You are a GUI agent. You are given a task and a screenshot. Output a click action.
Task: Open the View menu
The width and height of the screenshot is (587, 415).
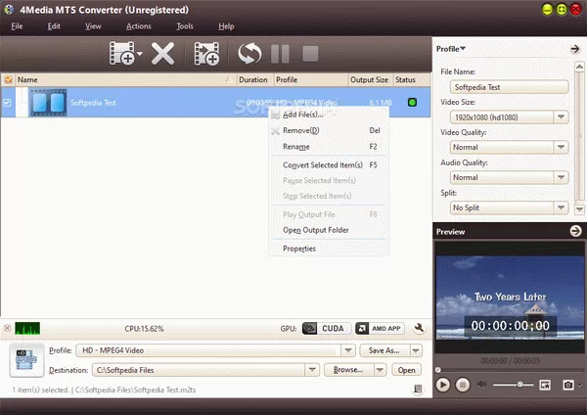click(x=93, y=26)
